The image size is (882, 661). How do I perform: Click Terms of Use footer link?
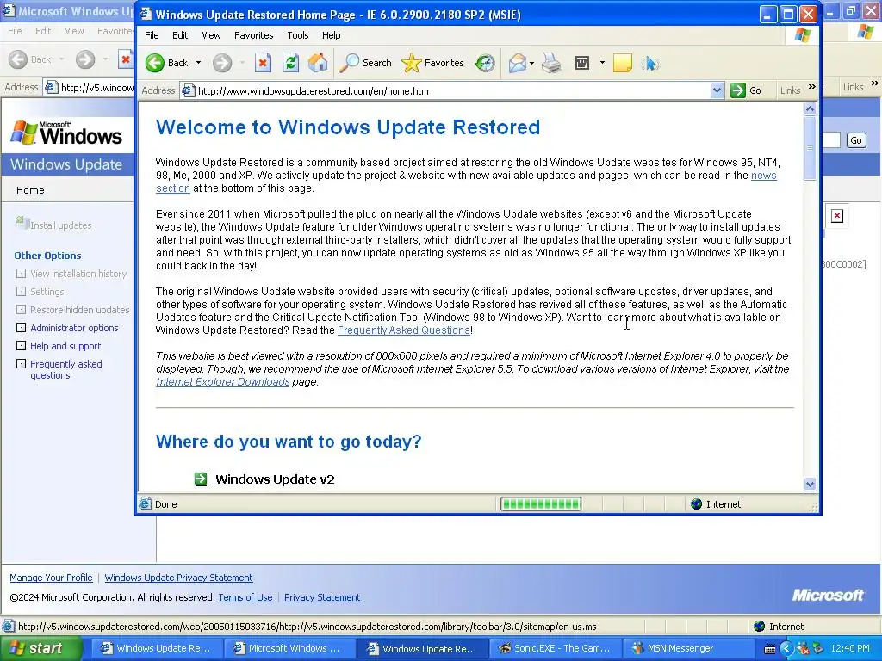click(245, 597)
